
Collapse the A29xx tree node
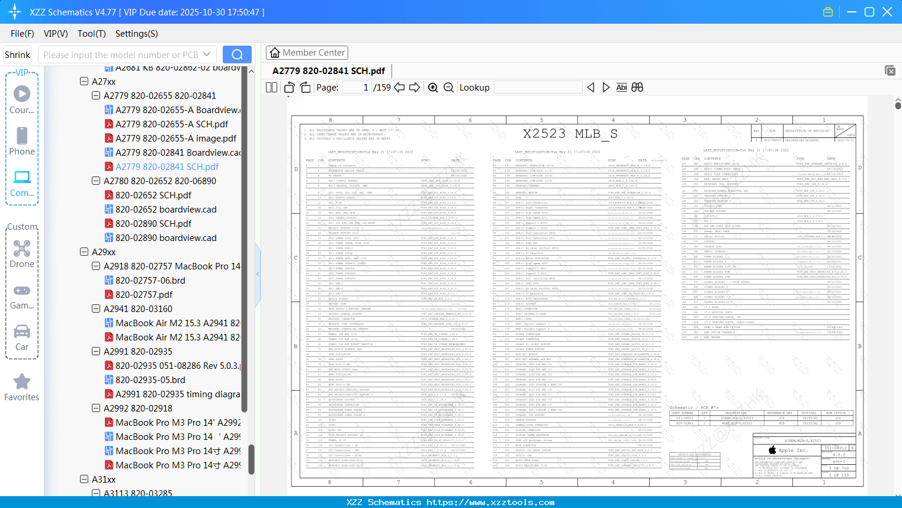click(84, 252)
